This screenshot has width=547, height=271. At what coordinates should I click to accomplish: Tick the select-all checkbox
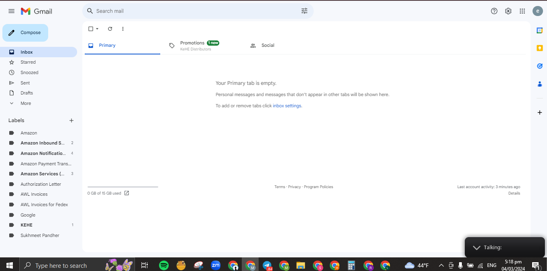coord(91,29)
